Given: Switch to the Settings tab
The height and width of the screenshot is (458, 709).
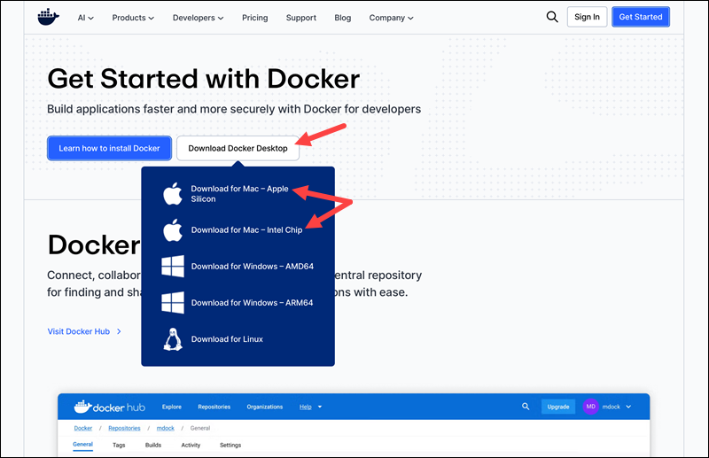Looking at the screenshot, I should (x=230, y=445).
